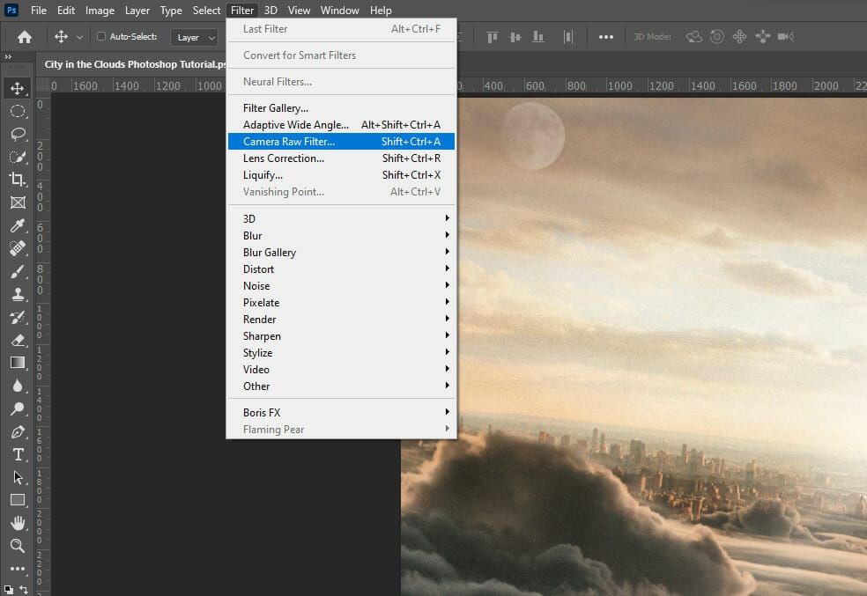
Task: Select the Dodge tool
Action: pos(17,408)
